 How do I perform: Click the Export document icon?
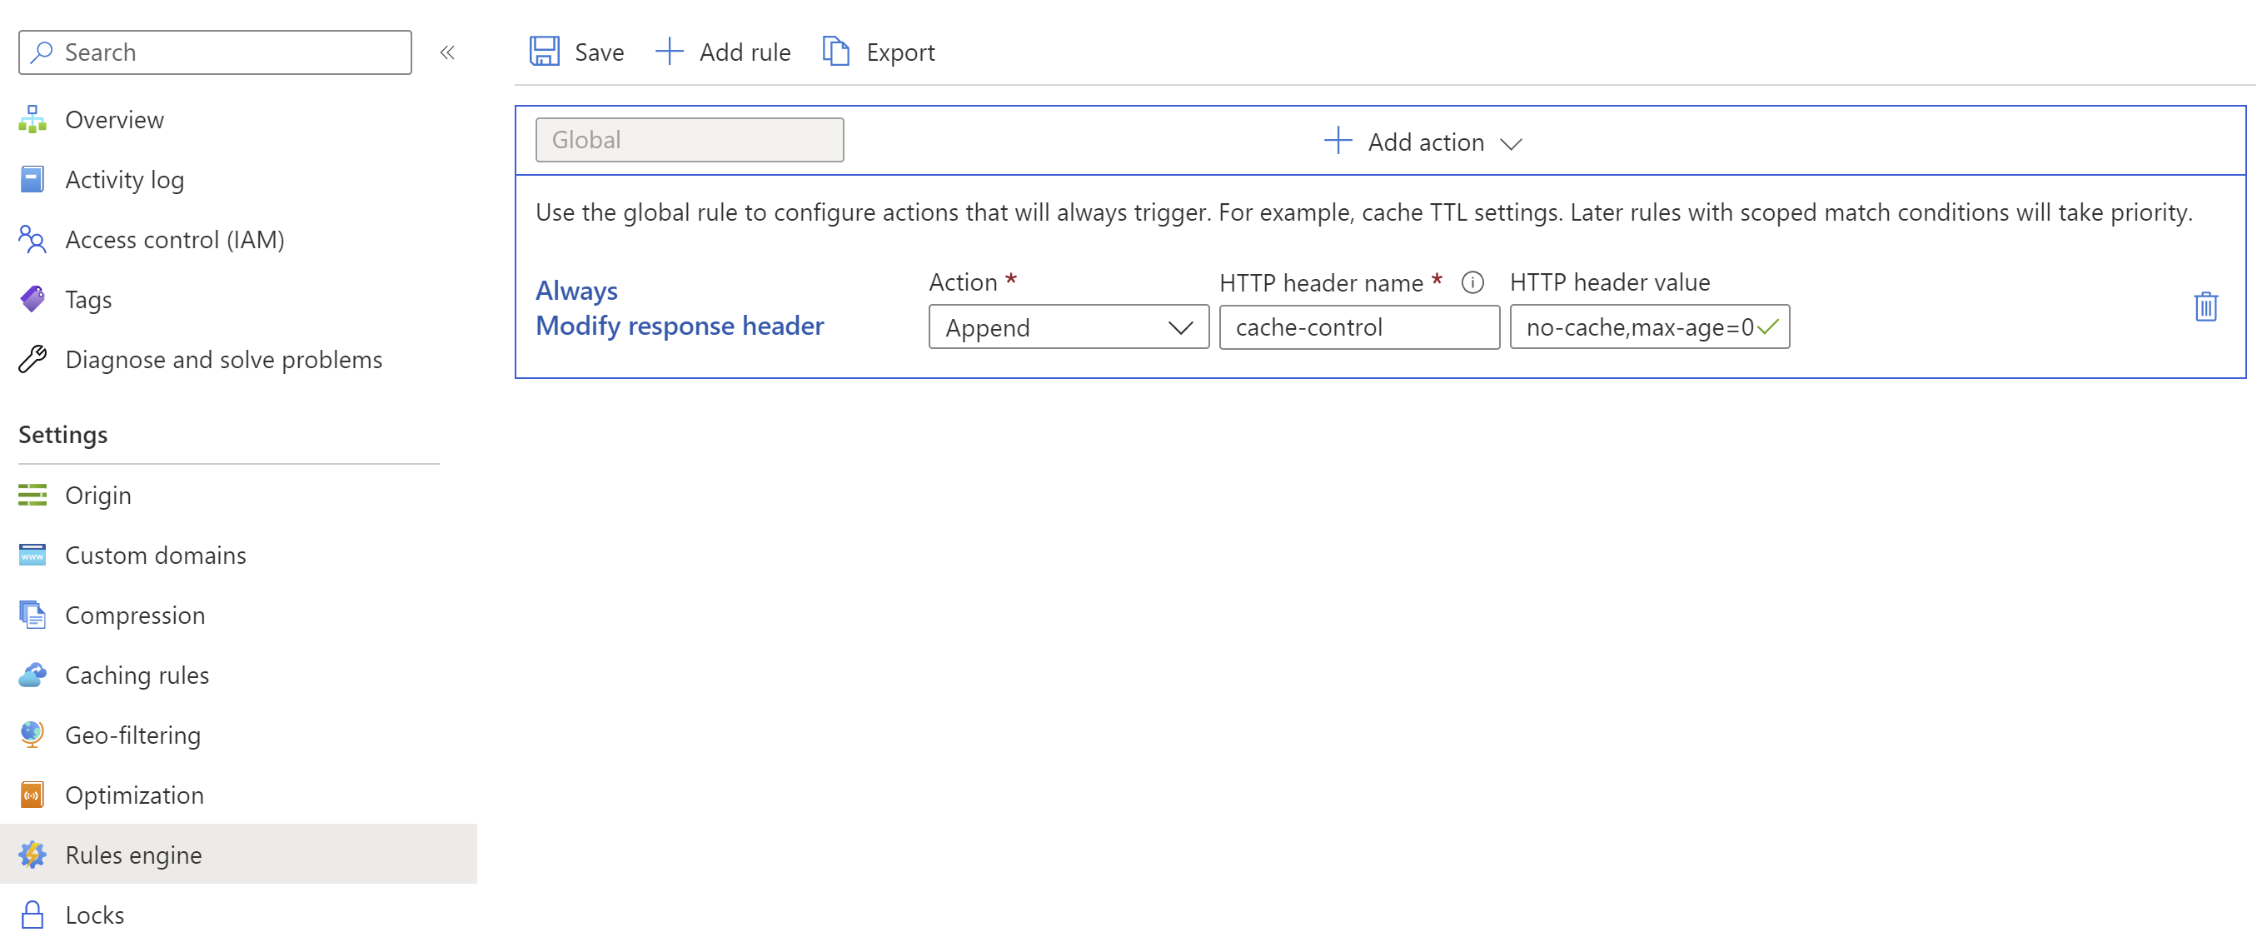coord(835,51)
